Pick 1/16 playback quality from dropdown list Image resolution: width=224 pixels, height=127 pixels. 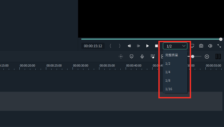point(169,89)
